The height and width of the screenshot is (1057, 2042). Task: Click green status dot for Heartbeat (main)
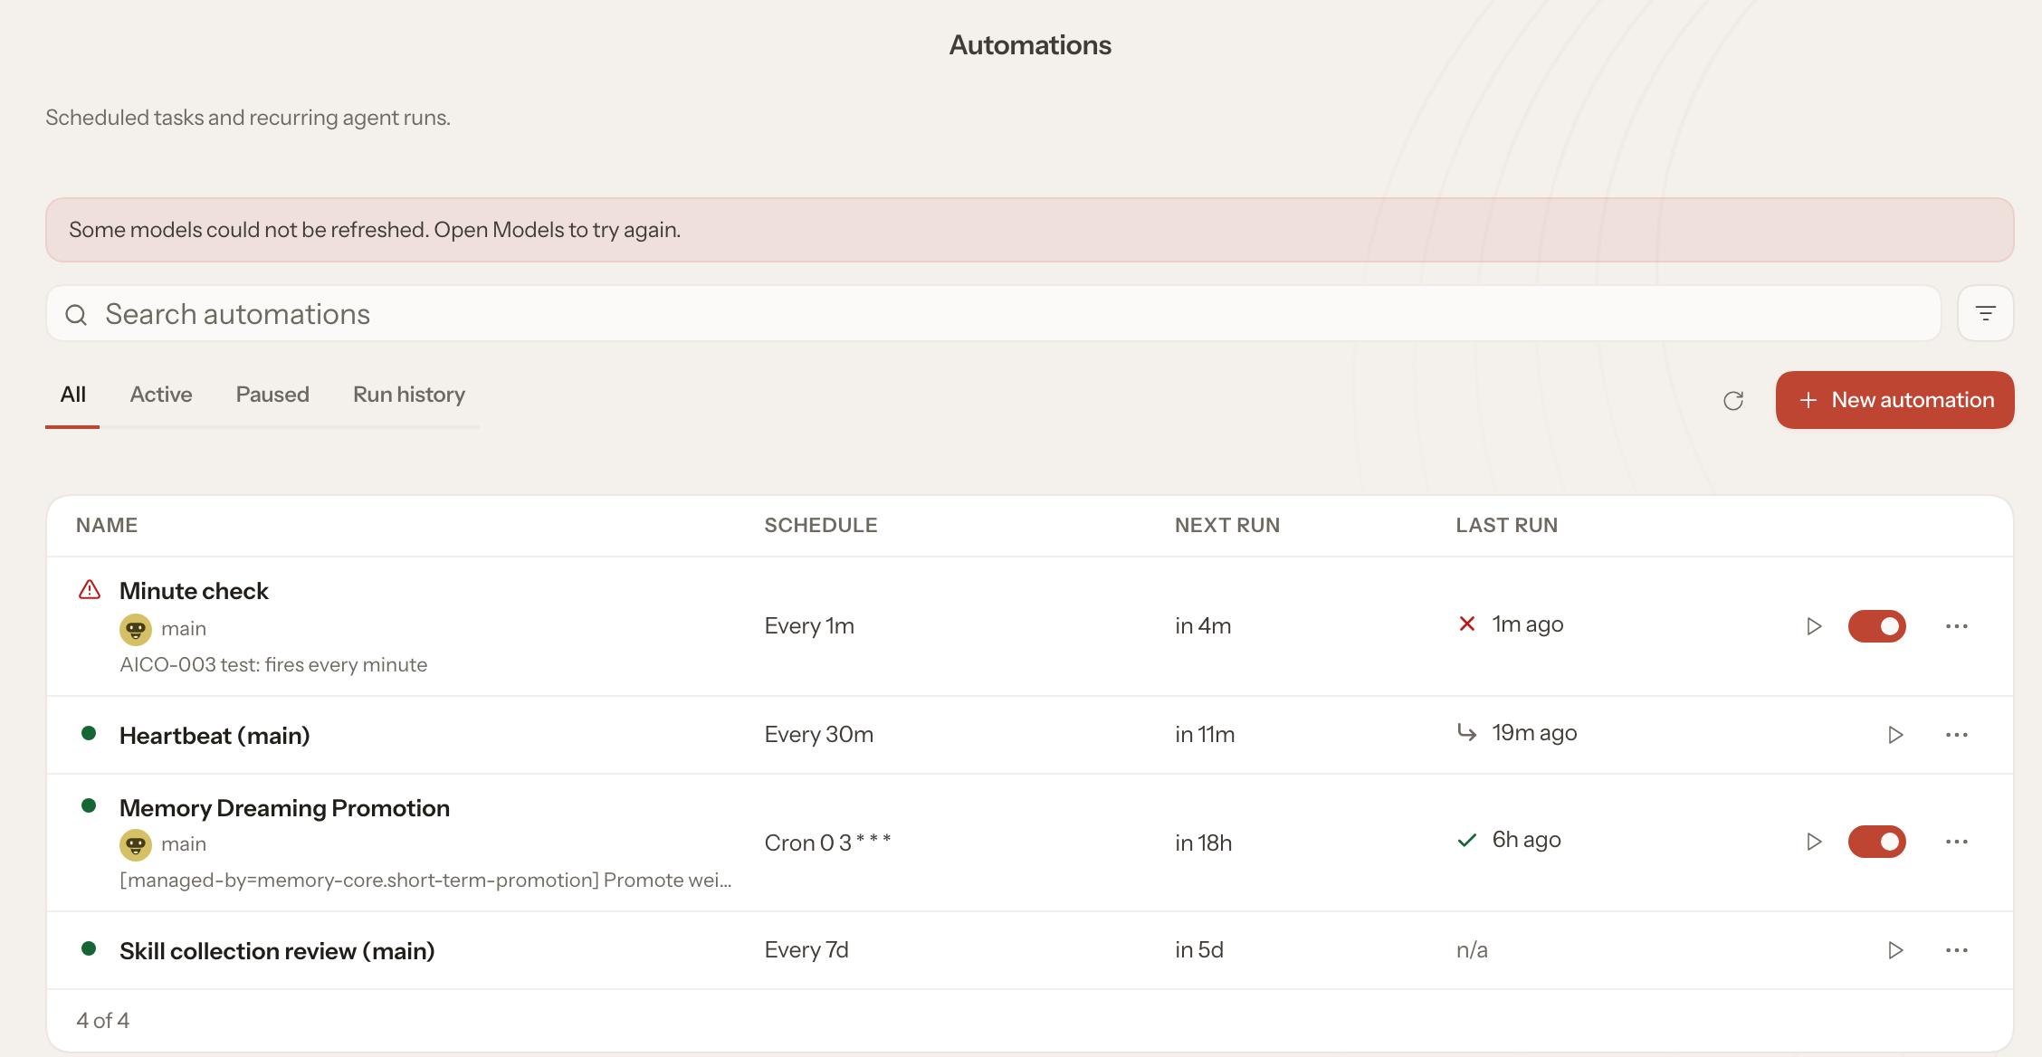coord(89,733)
